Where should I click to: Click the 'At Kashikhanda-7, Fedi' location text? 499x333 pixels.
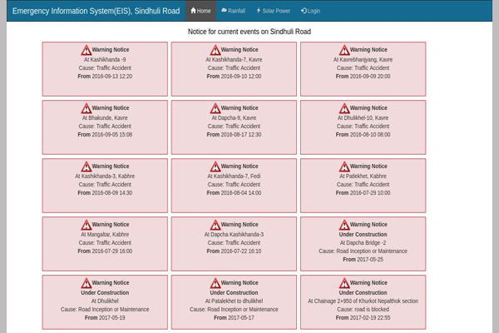[x=234, y=176]
